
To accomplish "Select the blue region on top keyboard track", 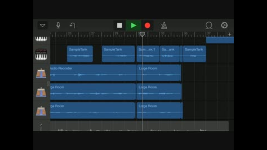I will click(220, 40).
